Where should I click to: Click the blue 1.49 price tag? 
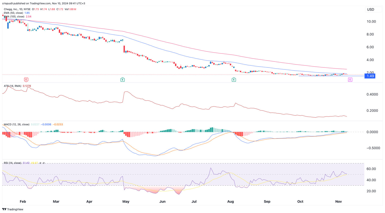370,76
